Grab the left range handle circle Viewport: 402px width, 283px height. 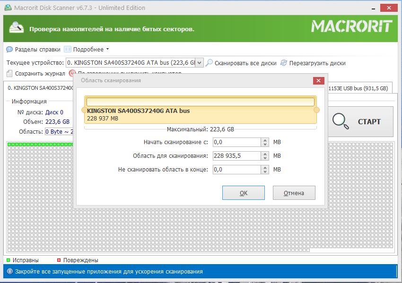[84, 110]
